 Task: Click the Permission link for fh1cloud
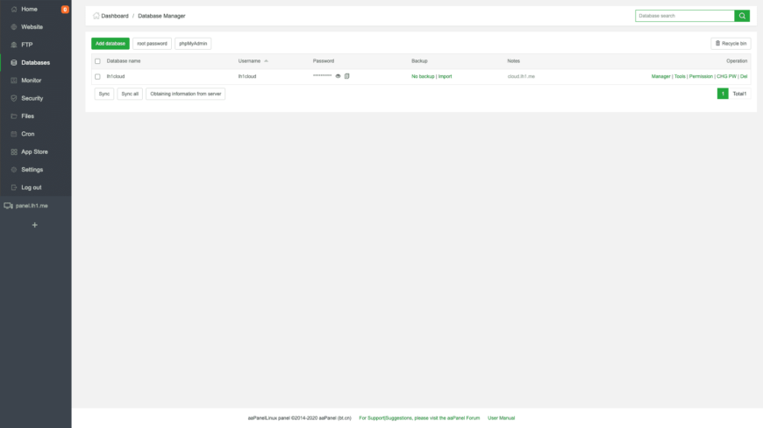pos(701,76)
